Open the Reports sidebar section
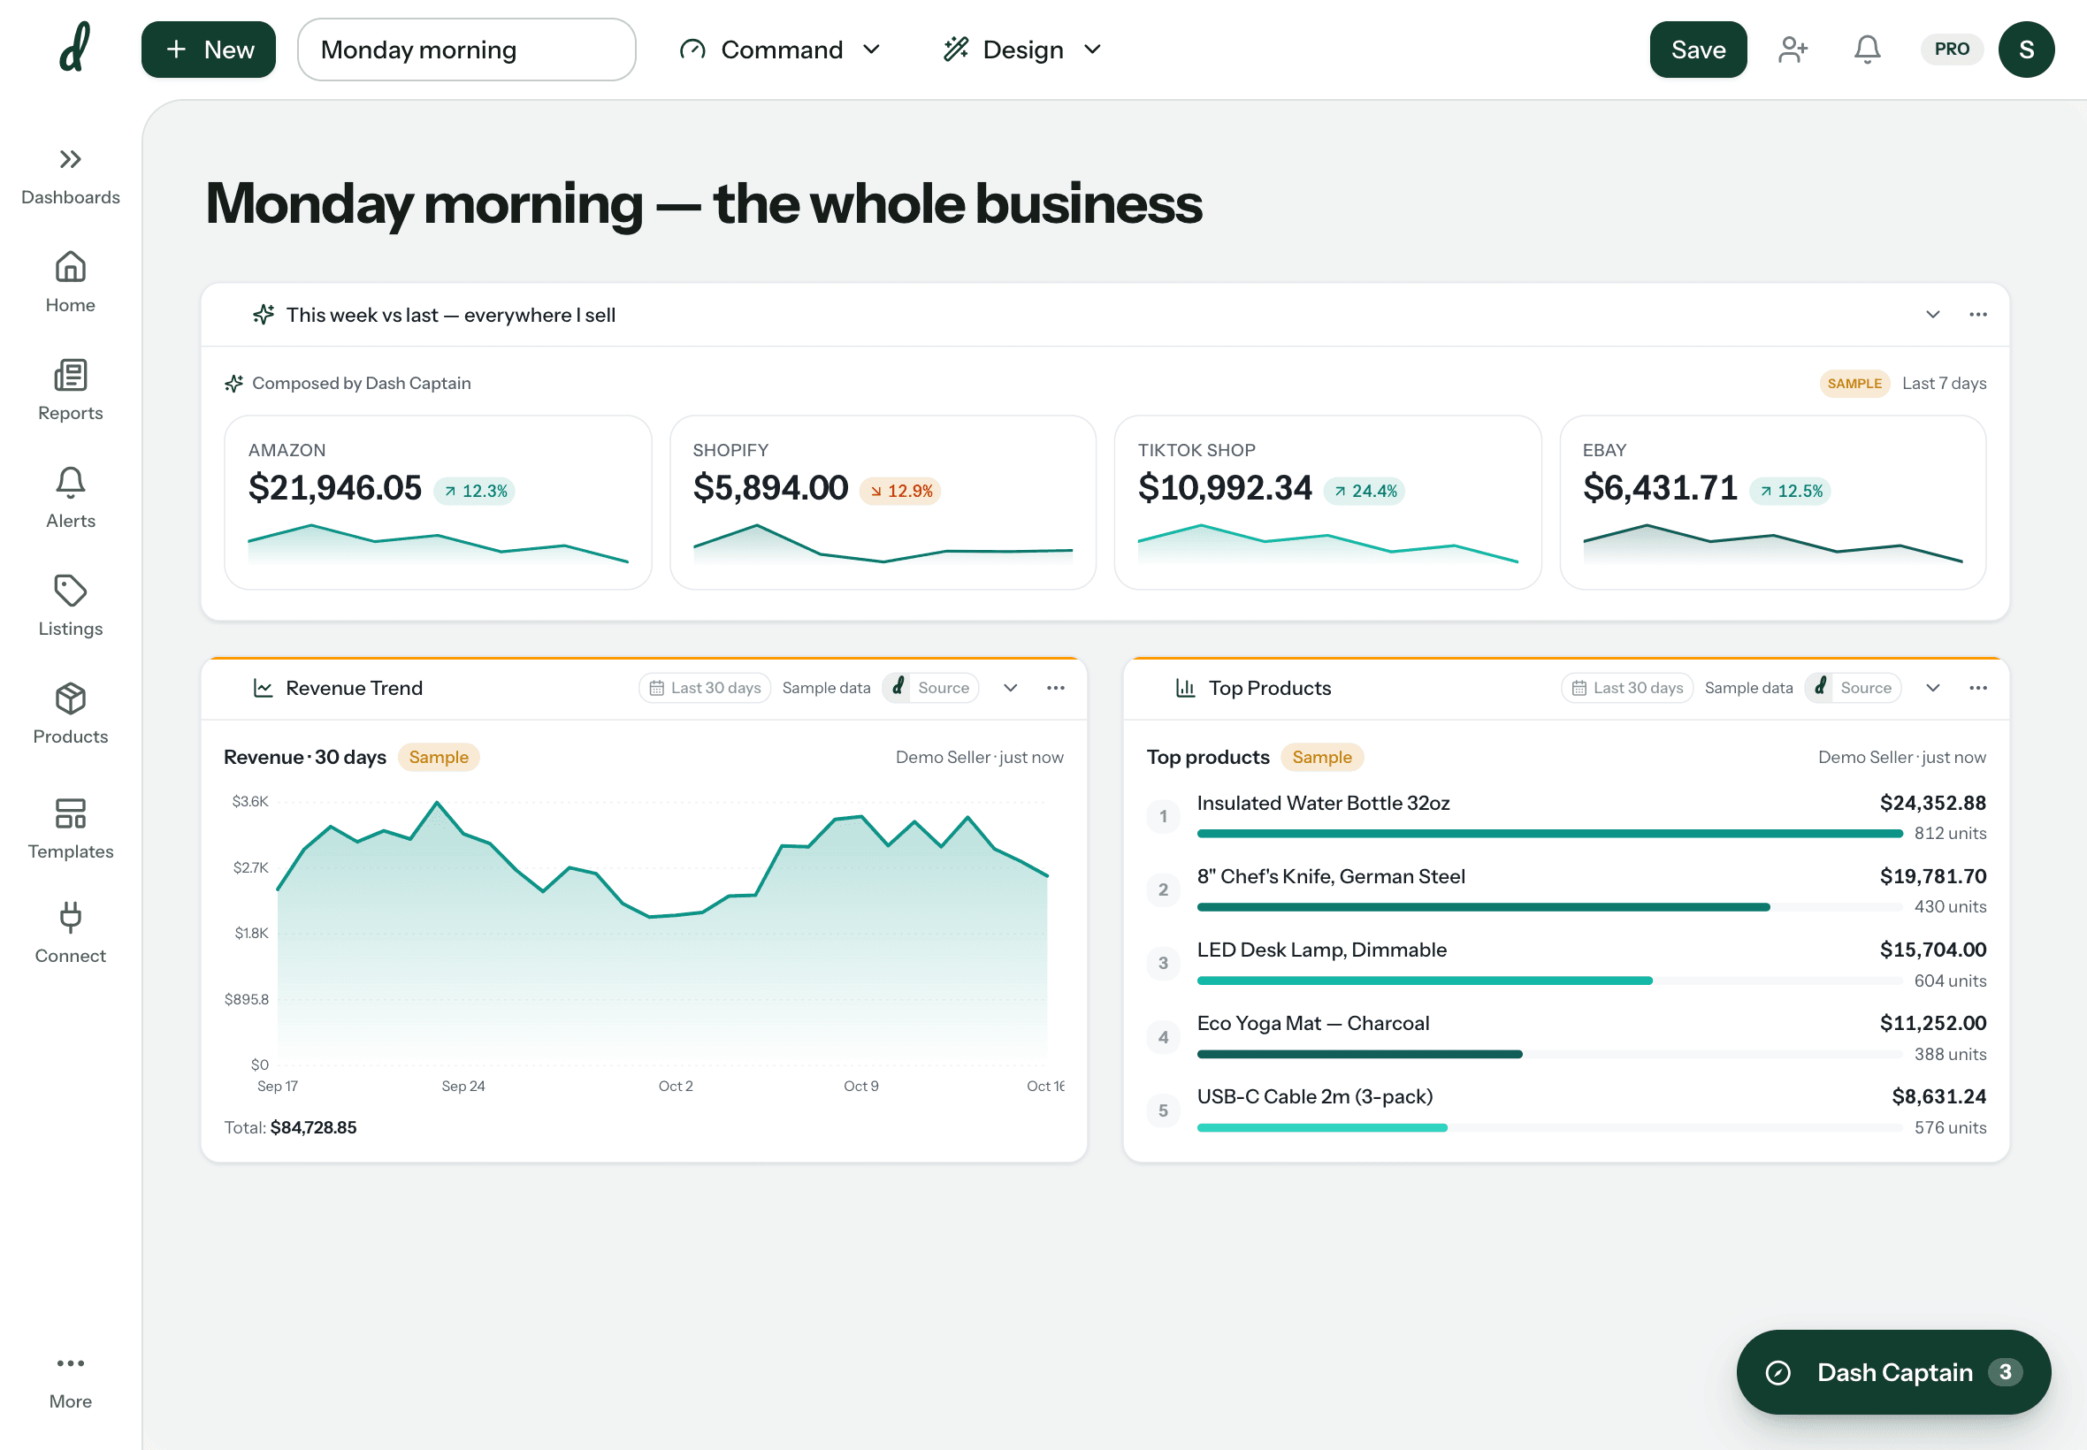Image resolution: width=2087 pixels, height=1450 pixels. (70, 391)
